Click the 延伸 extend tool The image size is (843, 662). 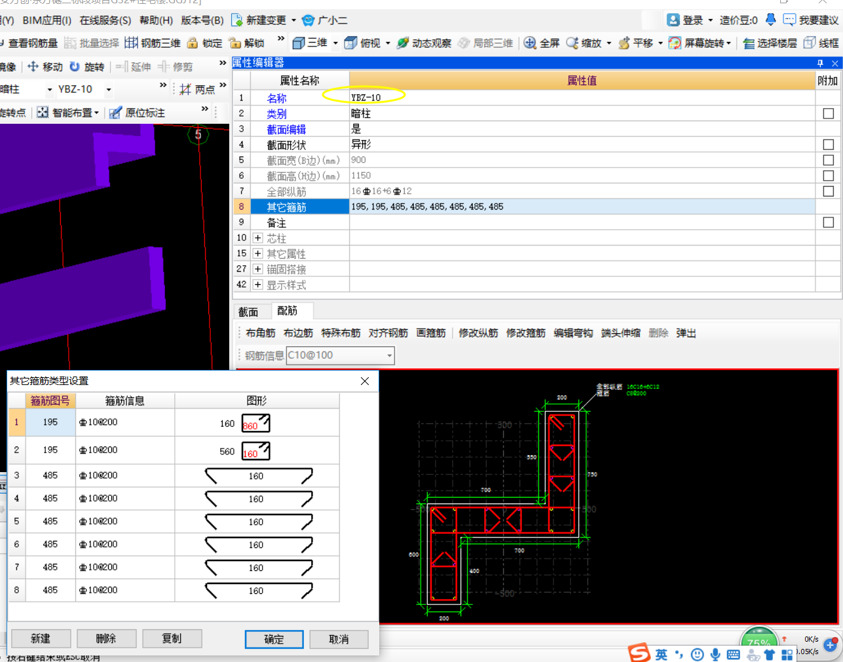(134, 67)
